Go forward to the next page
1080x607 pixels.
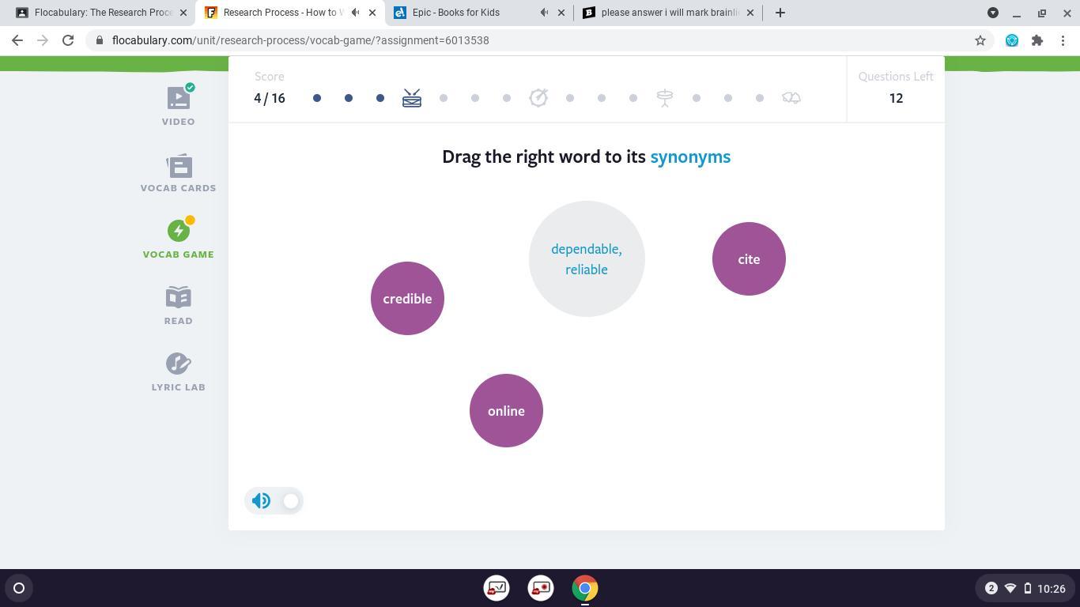pos(43,40)
